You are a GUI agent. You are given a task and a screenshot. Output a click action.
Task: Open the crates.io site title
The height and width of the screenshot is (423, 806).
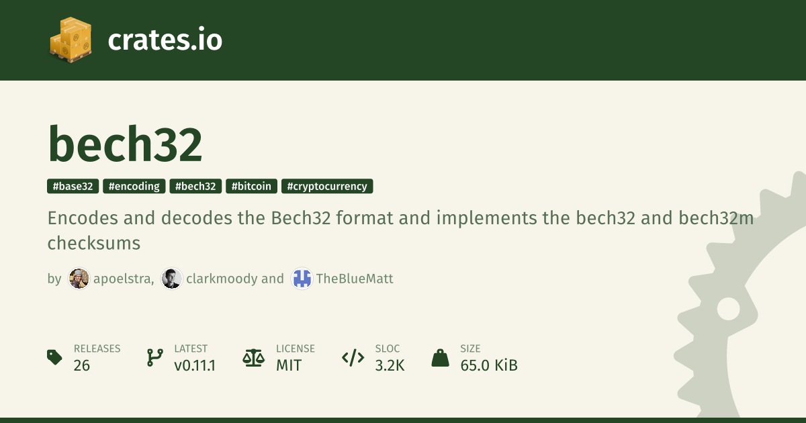pos(165,40)
